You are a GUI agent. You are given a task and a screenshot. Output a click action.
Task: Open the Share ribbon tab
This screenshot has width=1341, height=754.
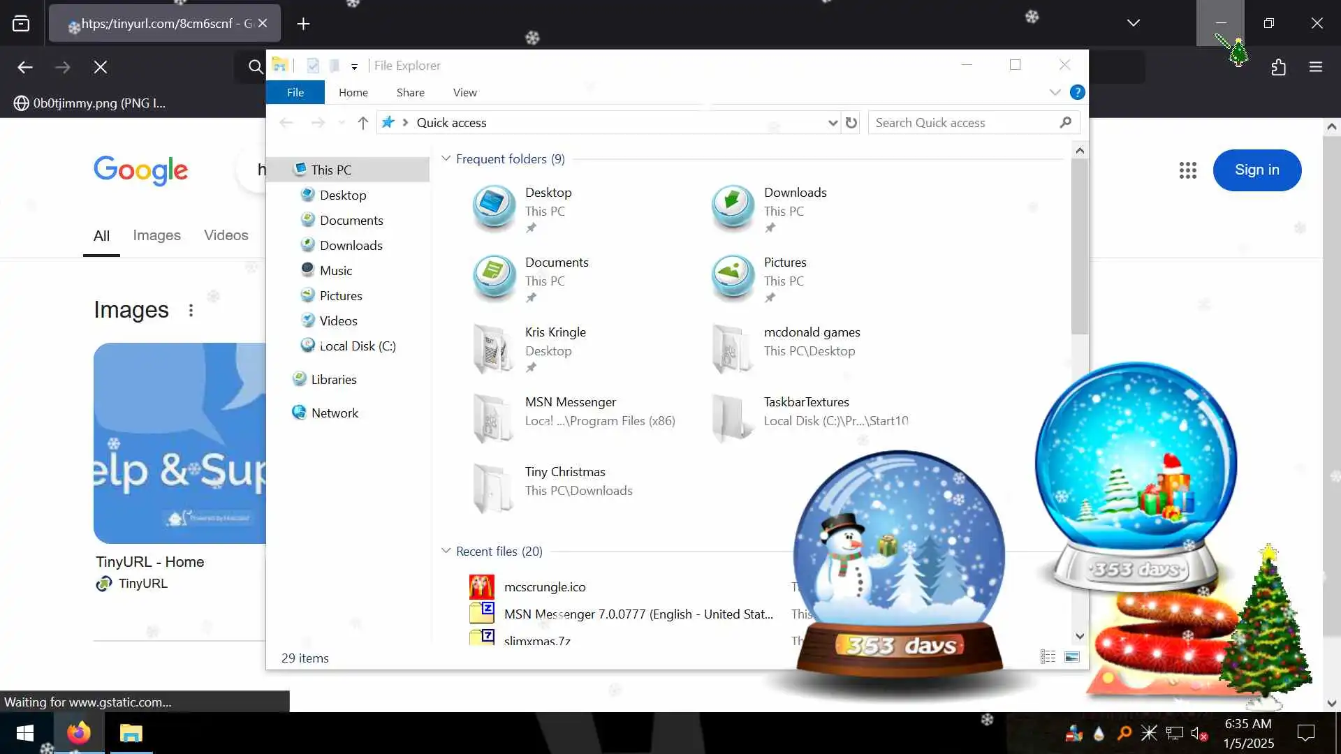coord(410,92)
